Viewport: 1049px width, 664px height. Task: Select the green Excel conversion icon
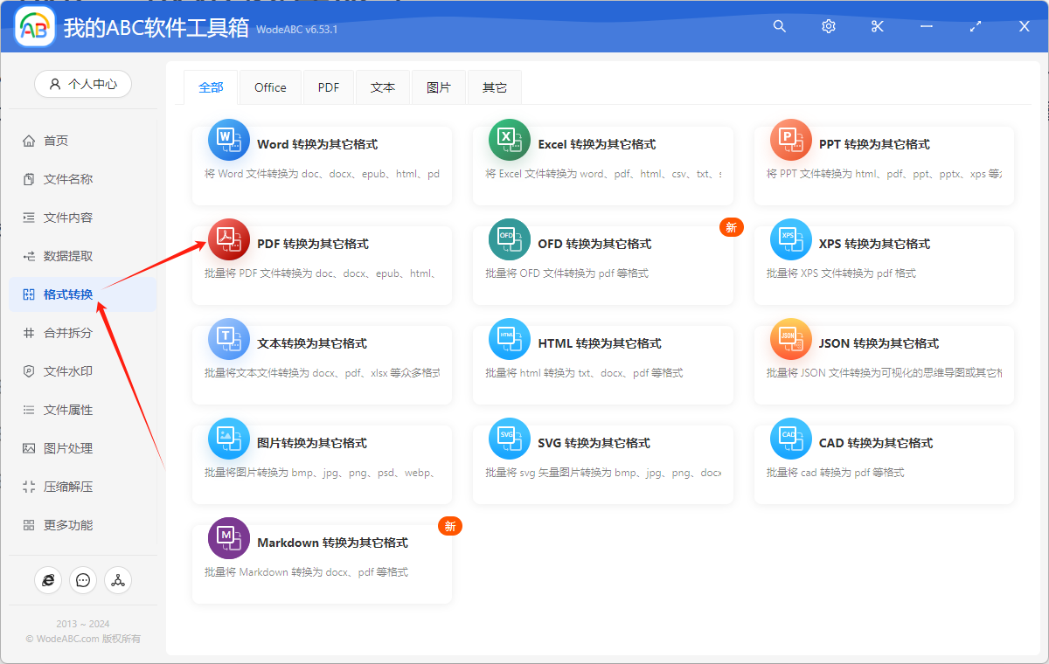(x=509, y=139)
